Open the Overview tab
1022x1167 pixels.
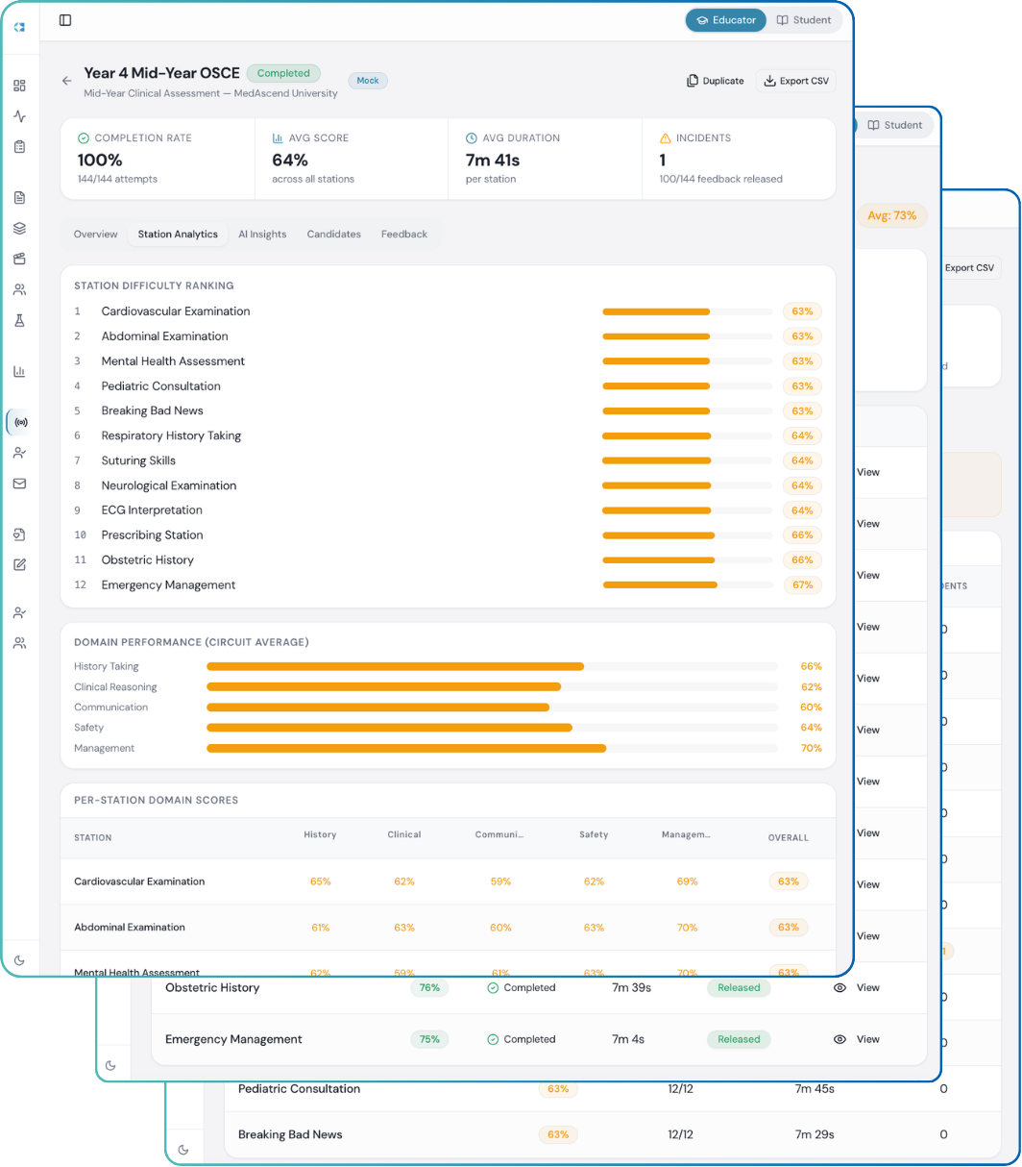(x=96, y=234)
